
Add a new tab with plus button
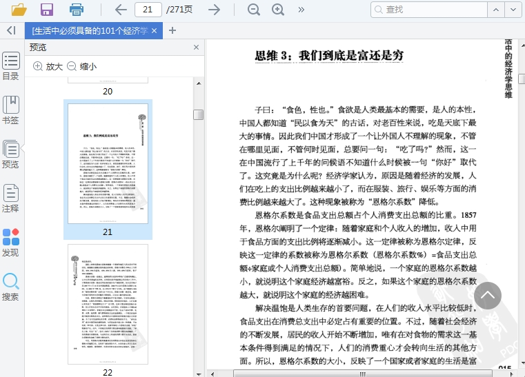172,30
